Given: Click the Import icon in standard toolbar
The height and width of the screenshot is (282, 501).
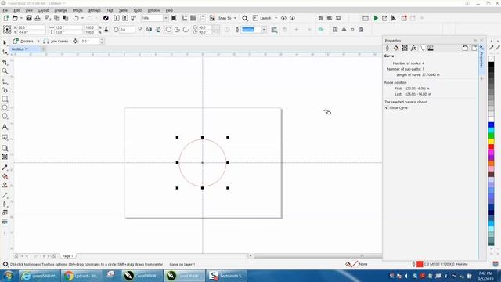Looking at the screenshot, I should click(x=117, y=18).
